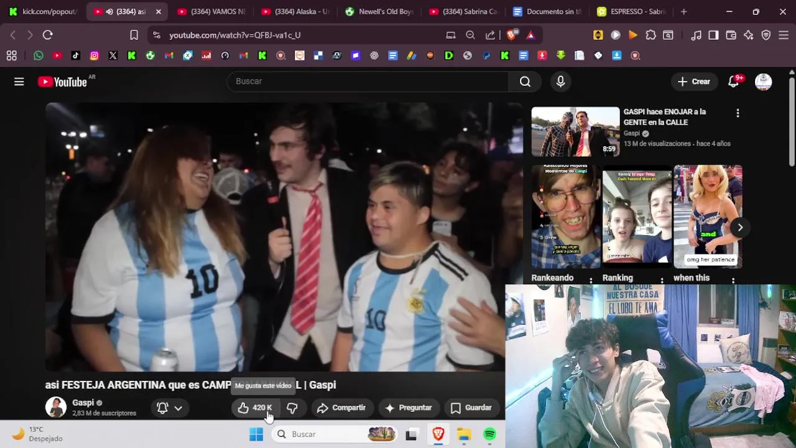Open the 'when this' Short thumbnail
This screenshot has height=448, width=796.
click(x=708, y=217)
